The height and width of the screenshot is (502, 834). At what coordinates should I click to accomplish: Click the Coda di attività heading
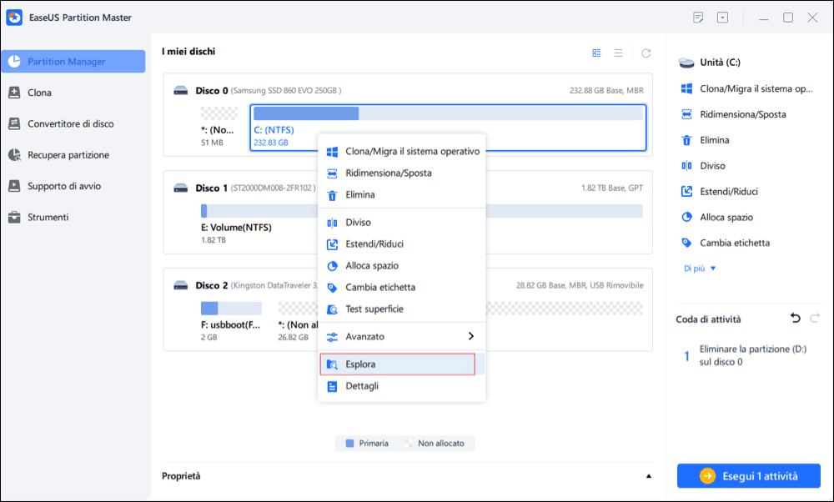708,319
